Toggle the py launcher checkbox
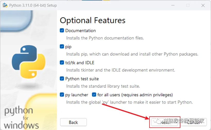The height and width of the screenshot is (130, 211). 62,95
